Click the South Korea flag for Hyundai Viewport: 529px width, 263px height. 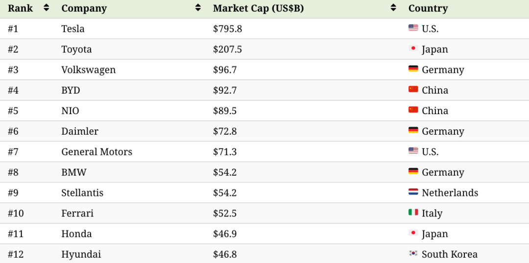coord(413,254)
